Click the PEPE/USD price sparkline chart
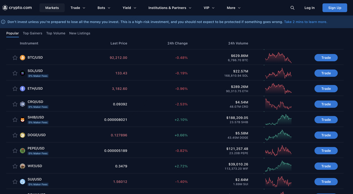The image size is (353, 194). [x=278, y=151]
